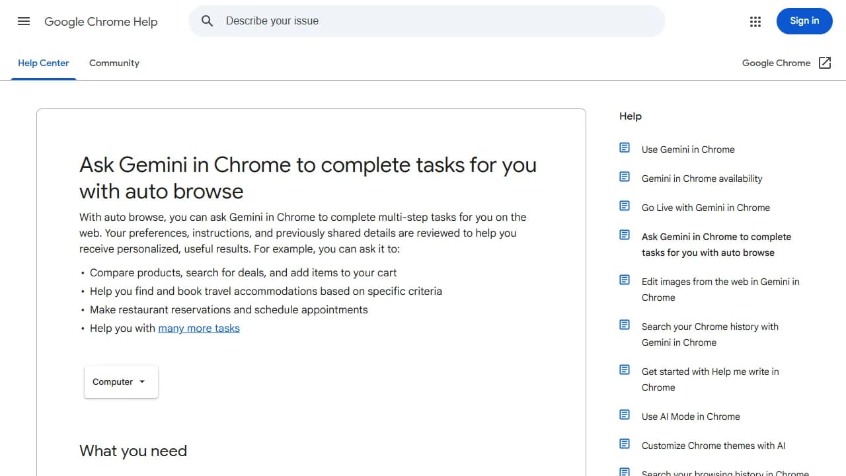Open Get started with Help me write article

[711, 379]
